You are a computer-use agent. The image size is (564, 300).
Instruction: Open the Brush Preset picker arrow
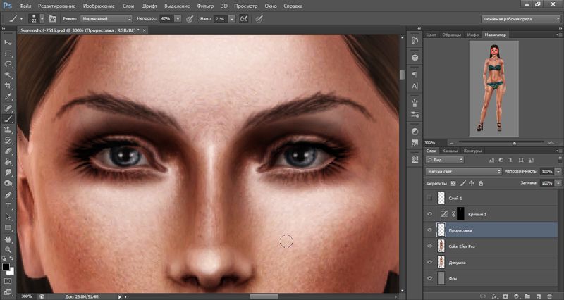(42, 19)
